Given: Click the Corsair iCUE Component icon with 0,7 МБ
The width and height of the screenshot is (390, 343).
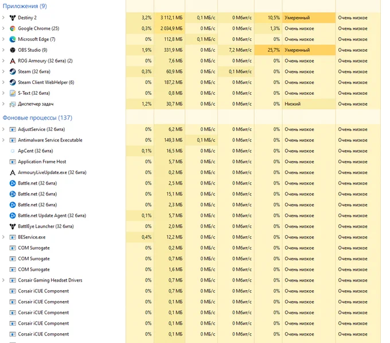Looking at the screenshot, I should coord(13,291).
